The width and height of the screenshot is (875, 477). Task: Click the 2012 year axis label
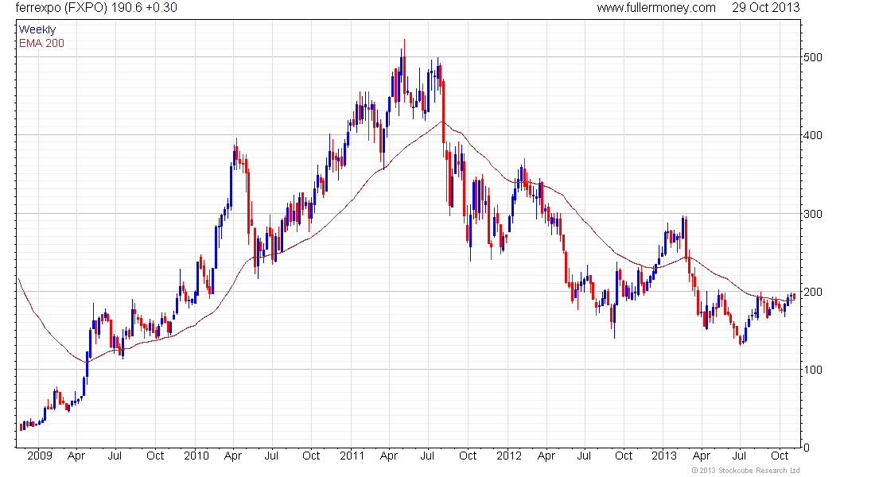(x=509, y=456)
